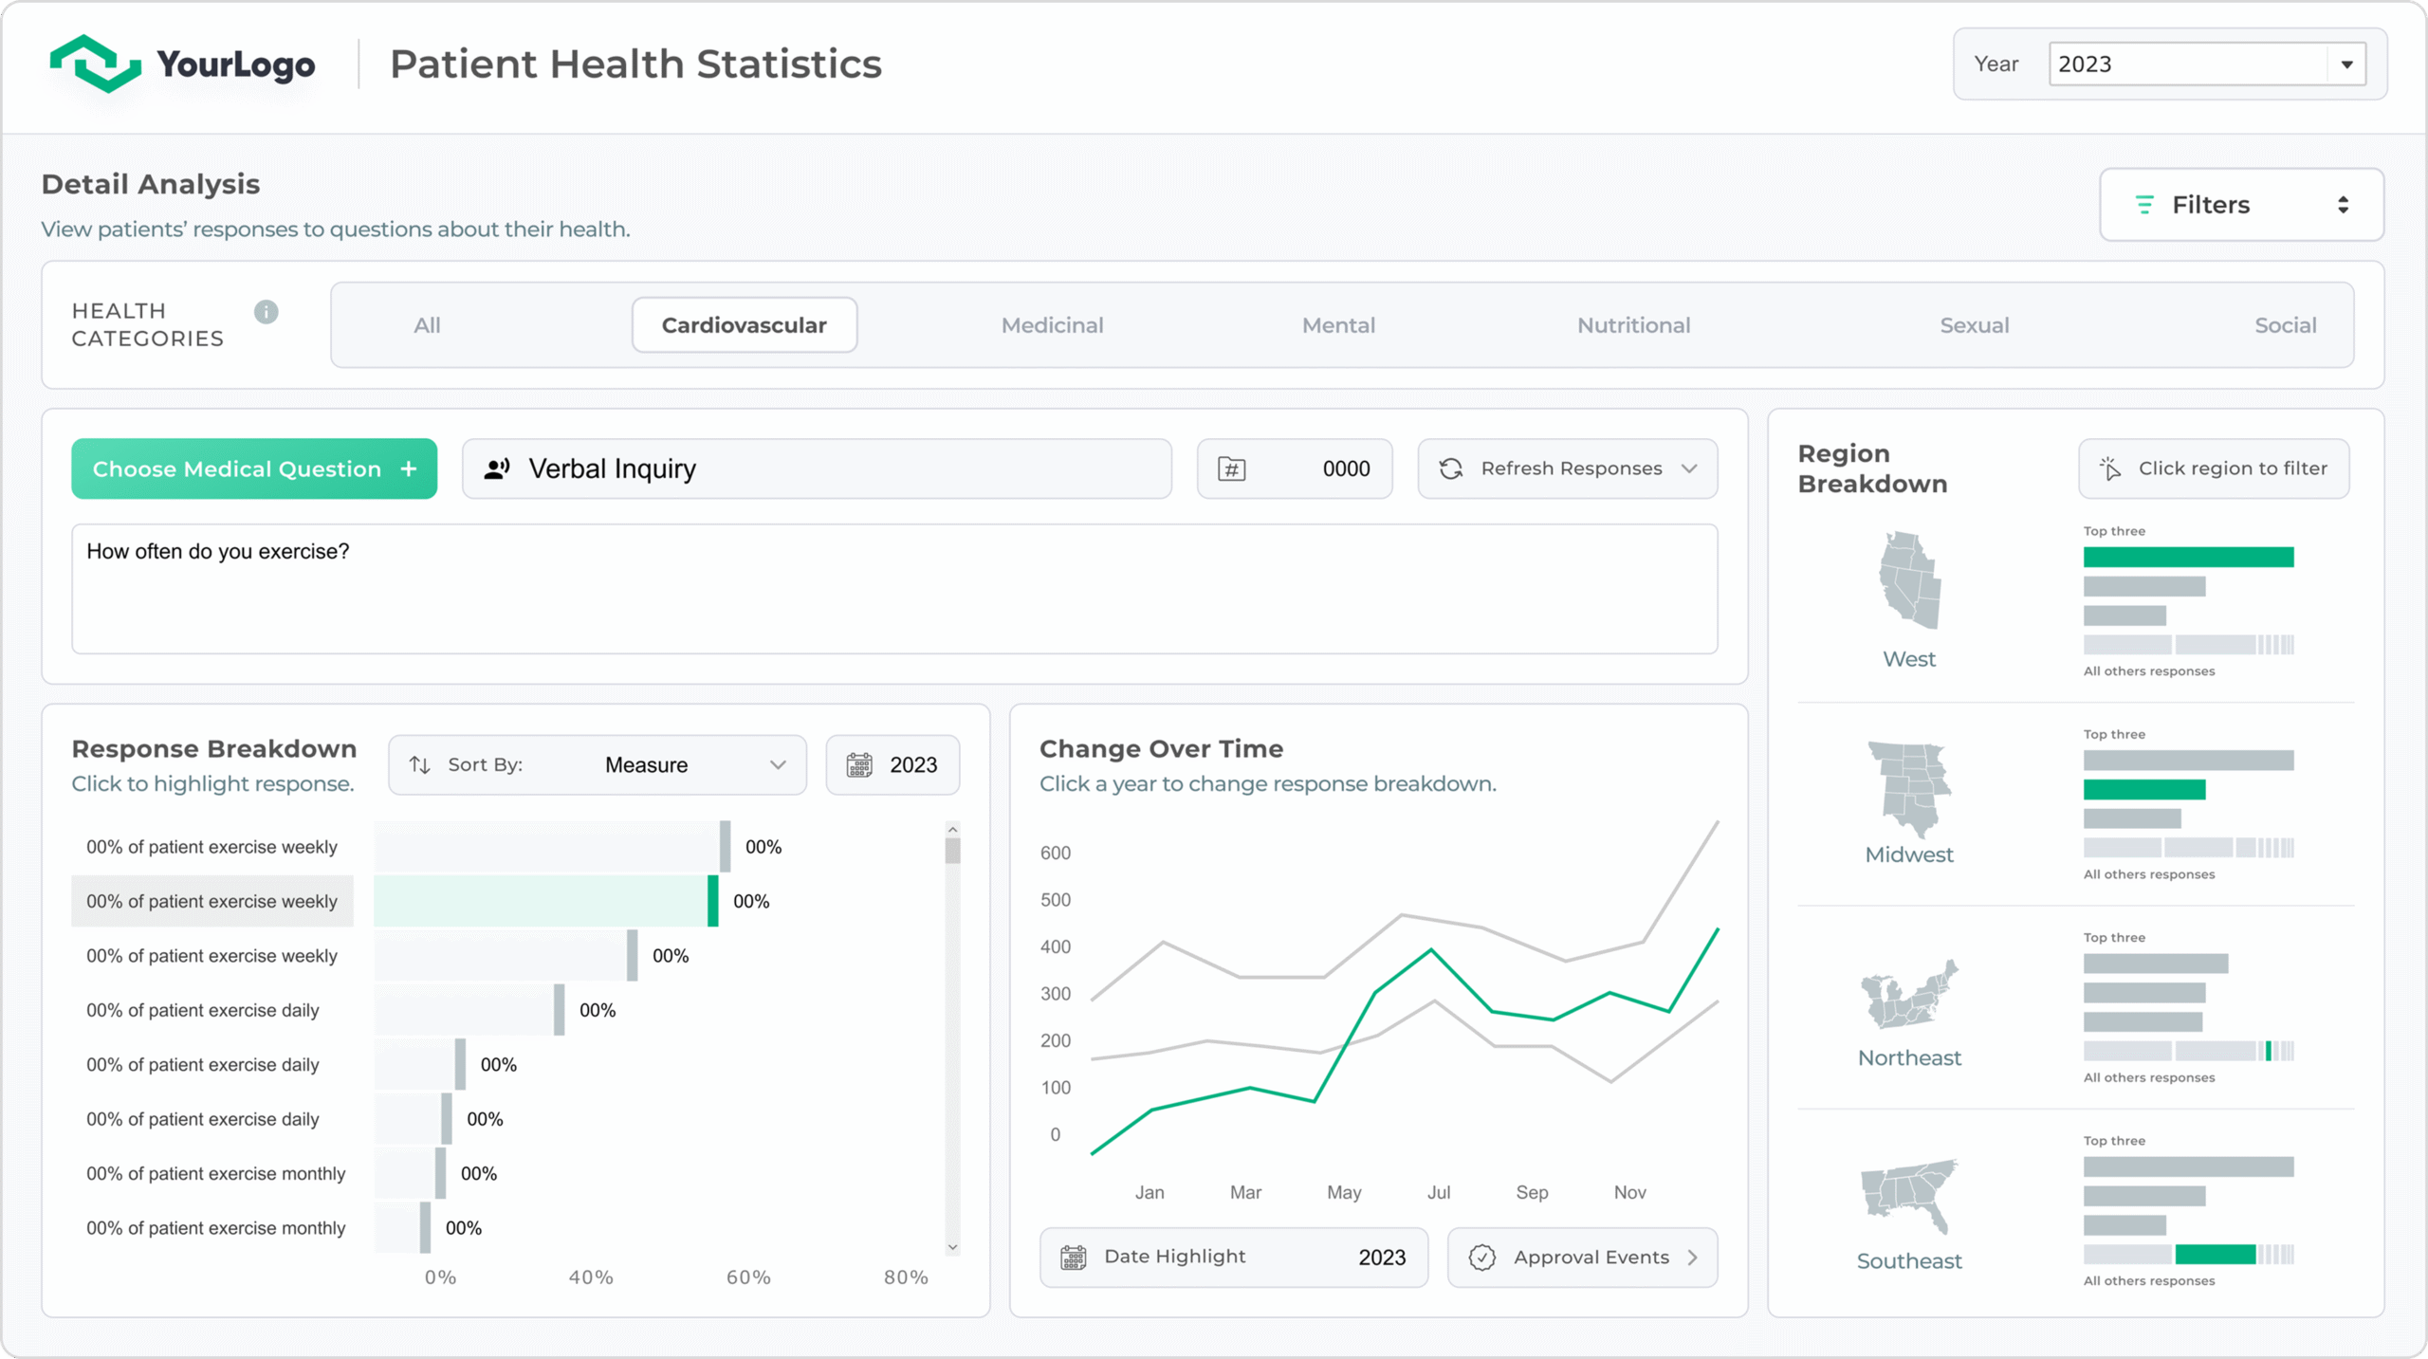Highlight the first exercise daily bar
Image resolution: width=2428 pixels, height=1359 pixels.
(x=469, y=1010)
